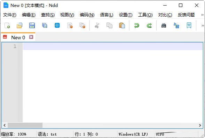Maximize the Ndd window
This screenshot has width=205, height=138.
pos(181,5)
